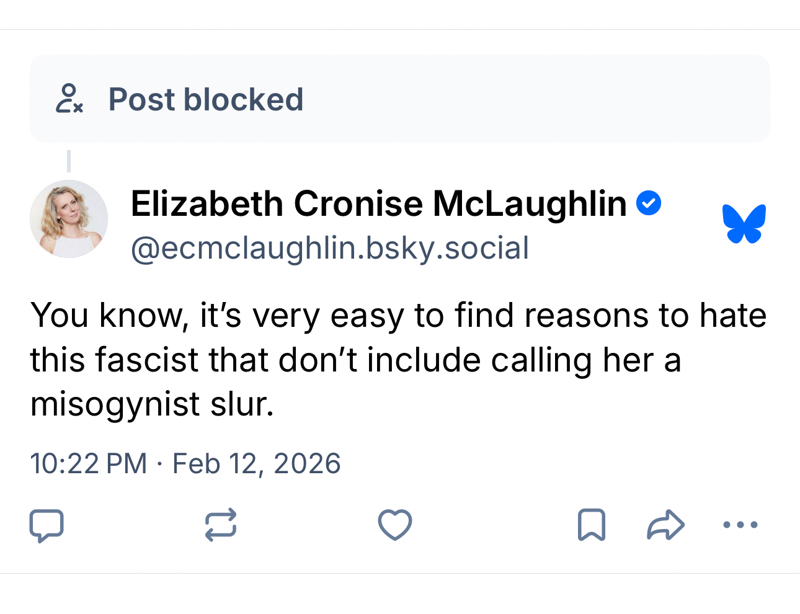Click the blue Bluesky butterfly logo
This screenshot has width=800, height=614.
pos(744,223)
